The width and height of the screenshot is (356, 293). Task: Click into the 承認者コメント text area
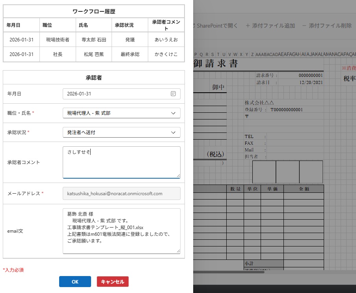tap(121, 162)
